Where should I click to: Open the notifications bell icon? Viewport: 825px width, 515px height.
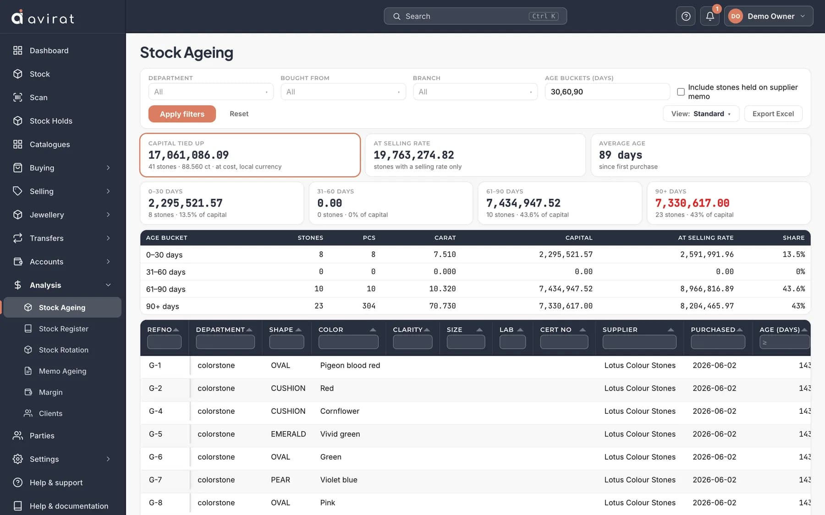point(709,16)
